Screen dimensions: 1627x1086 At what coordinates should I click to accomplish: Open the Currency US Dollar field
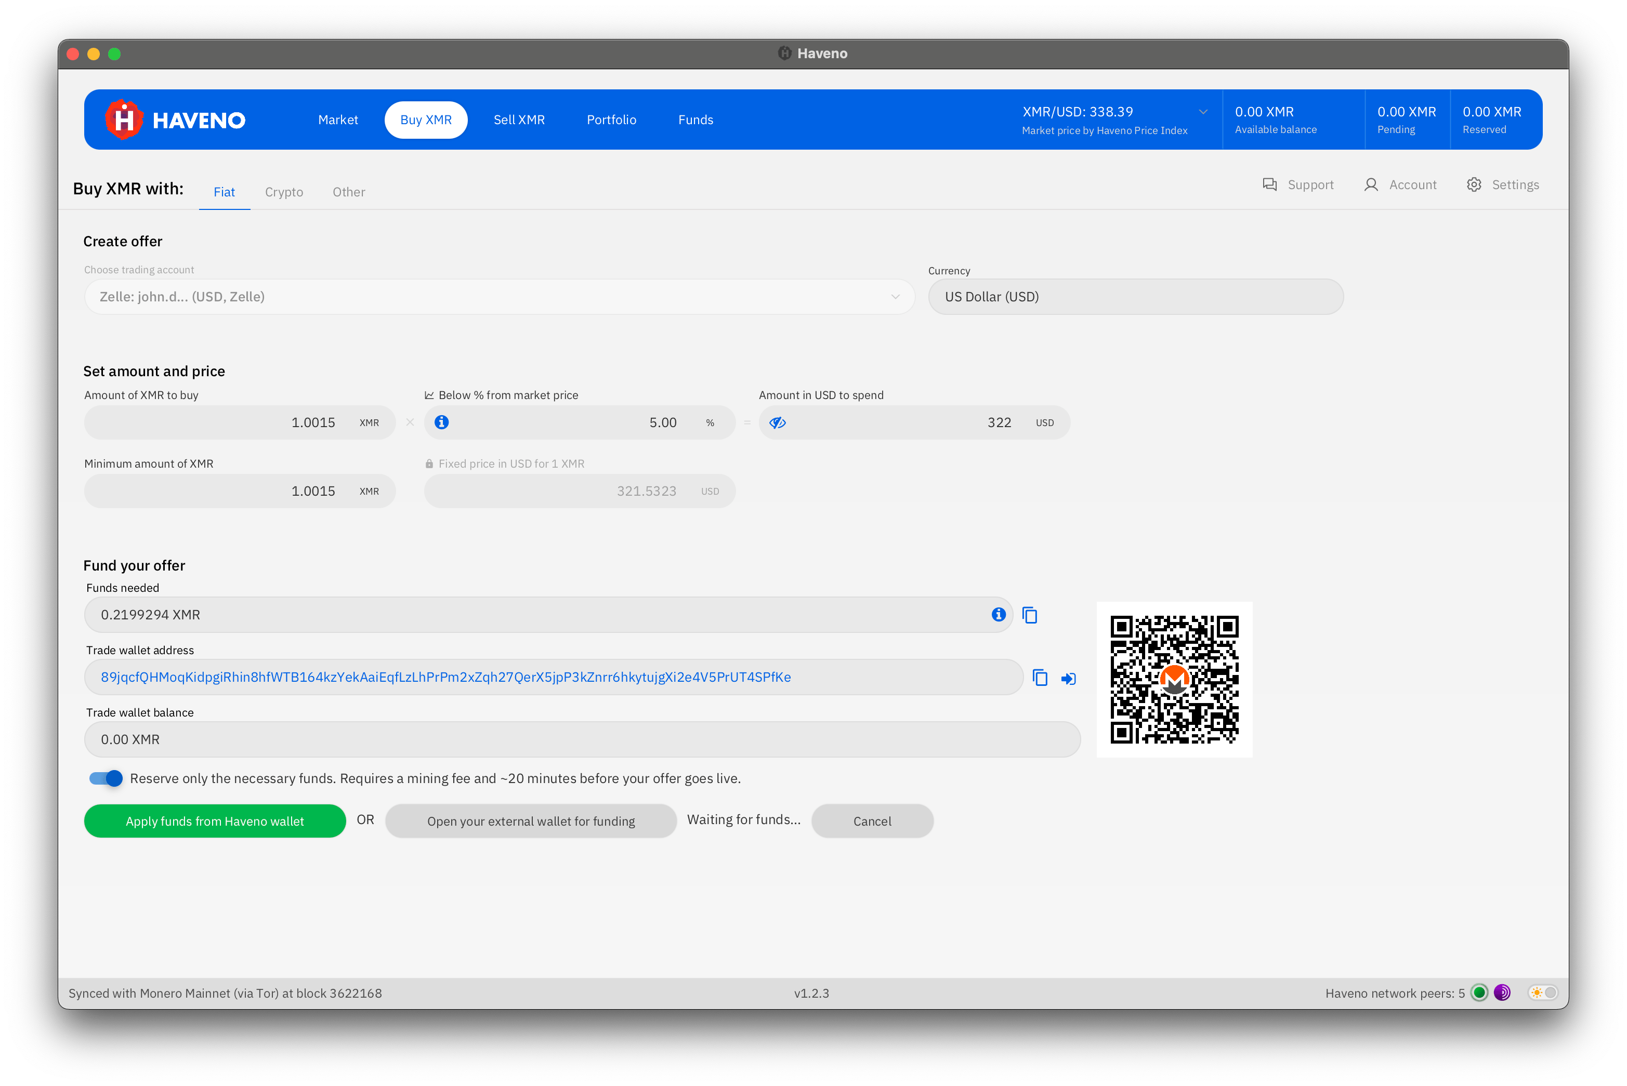tap(1135, 297)
